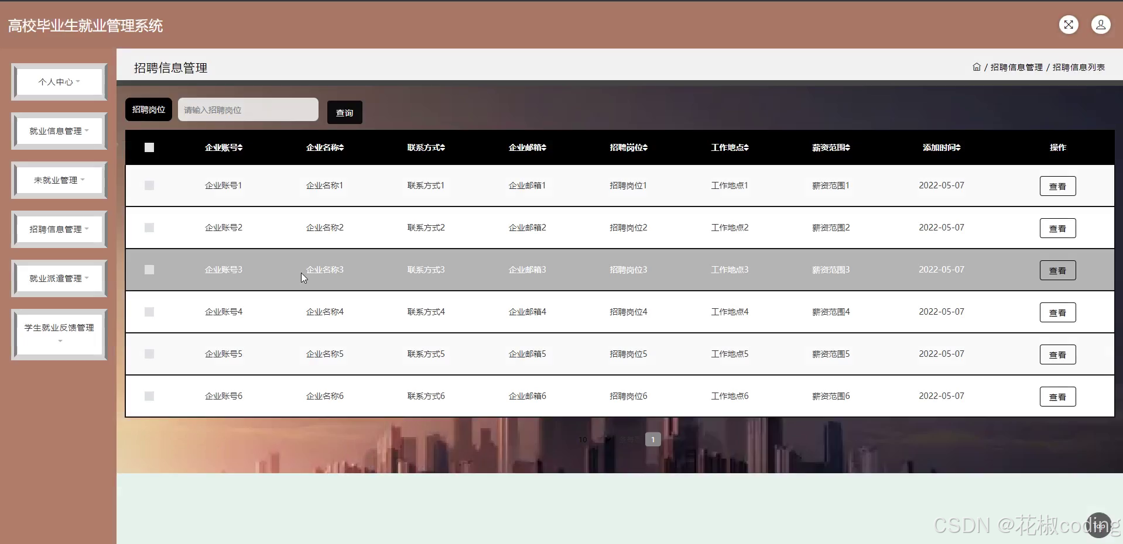Image resolution: width=1123 pixels, height=544 pixels.
Task: Sort by 工作地点 column arrows
Action: pyautogui.click(x=747, y=147)
